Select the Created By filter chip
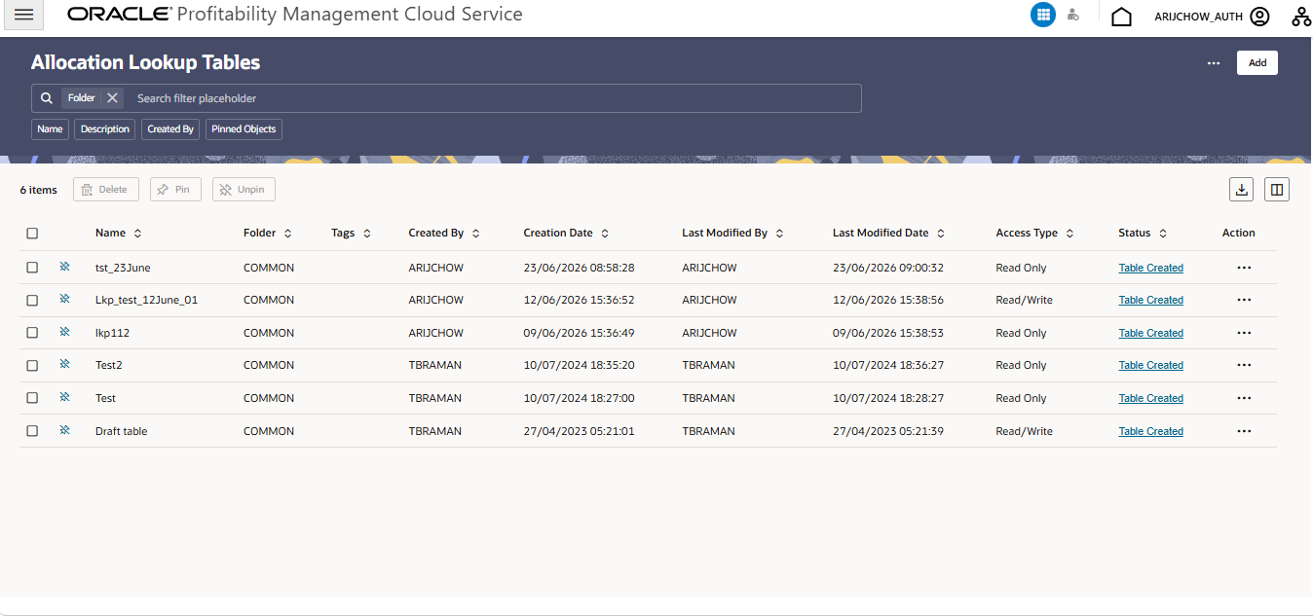This screenshot has width=1313, height=616. pyautogui.click(x=170, y=128)
